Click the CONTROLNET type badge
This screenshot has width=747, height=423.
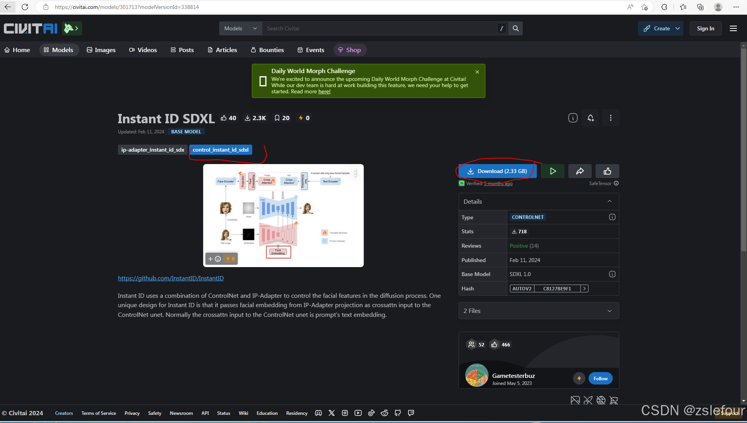(x=527, y=217)
